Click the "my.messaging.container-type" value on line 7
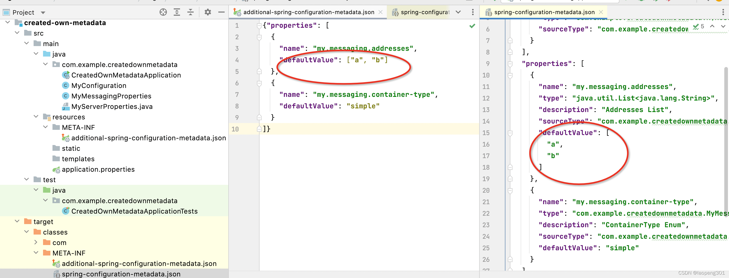 point(373,94)
